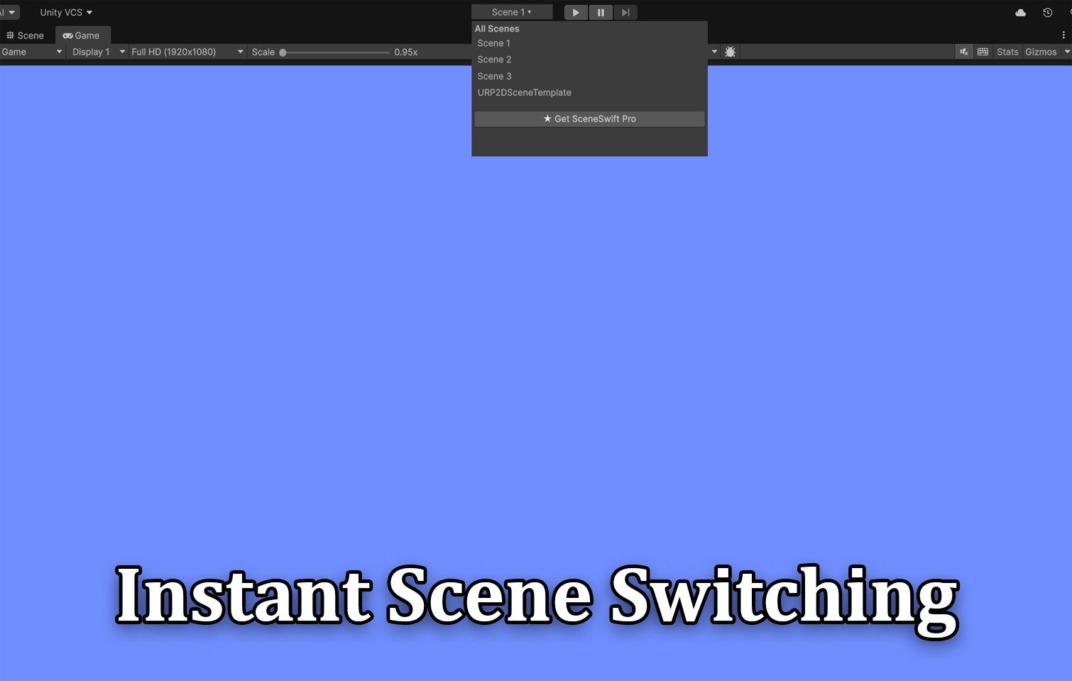Open the Full HD (1920x1080) resolution dropdown

coord(187,52)
